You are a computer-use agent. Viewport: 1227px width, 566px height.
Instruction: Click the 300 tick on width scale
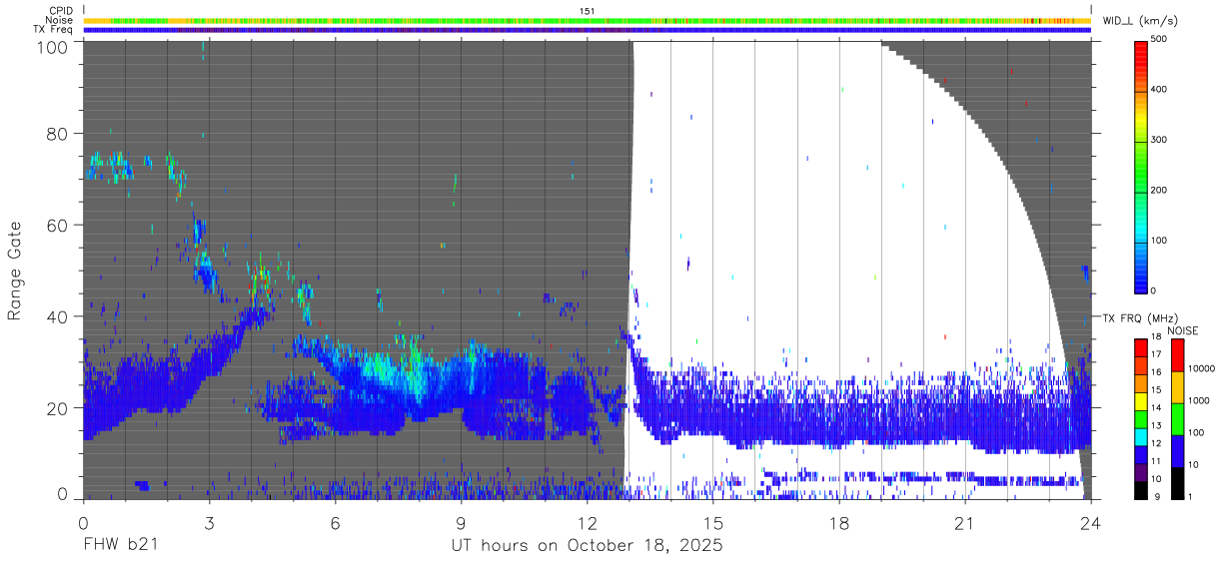tap(1161, 140)
